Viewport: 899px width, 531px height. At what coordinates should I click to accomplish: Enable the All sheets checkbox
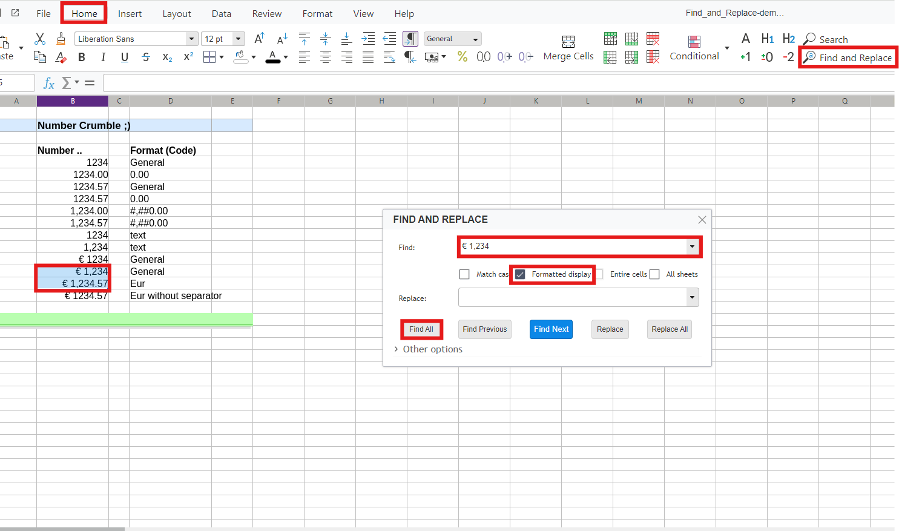click(x=654, y=274)
